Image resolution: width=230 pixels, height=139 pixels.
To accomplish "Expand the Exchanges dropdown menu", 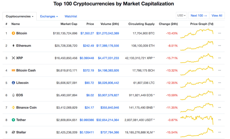I will coord(49,16).
